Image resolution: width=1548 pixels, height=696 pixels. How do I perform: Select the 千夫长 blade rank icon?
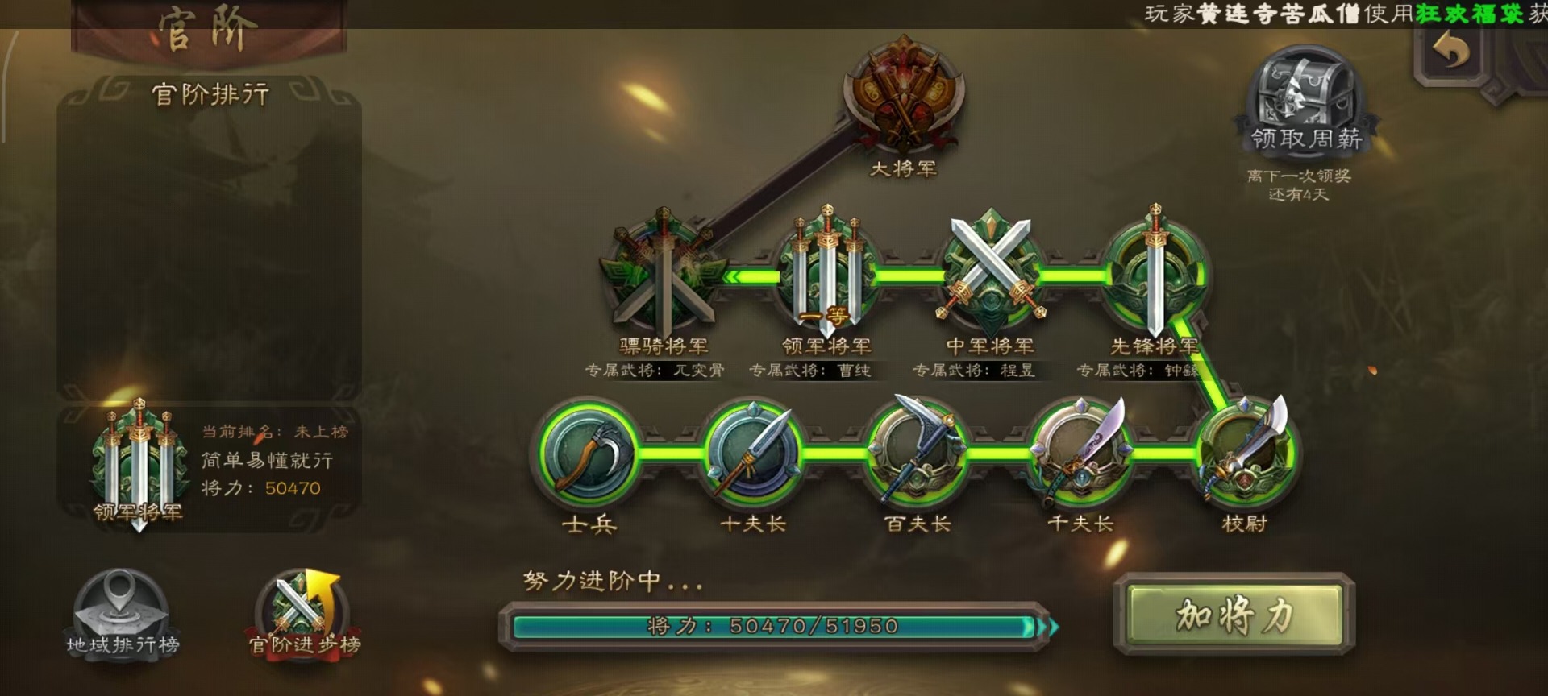pyautogui.click(x=1080, y=453)
